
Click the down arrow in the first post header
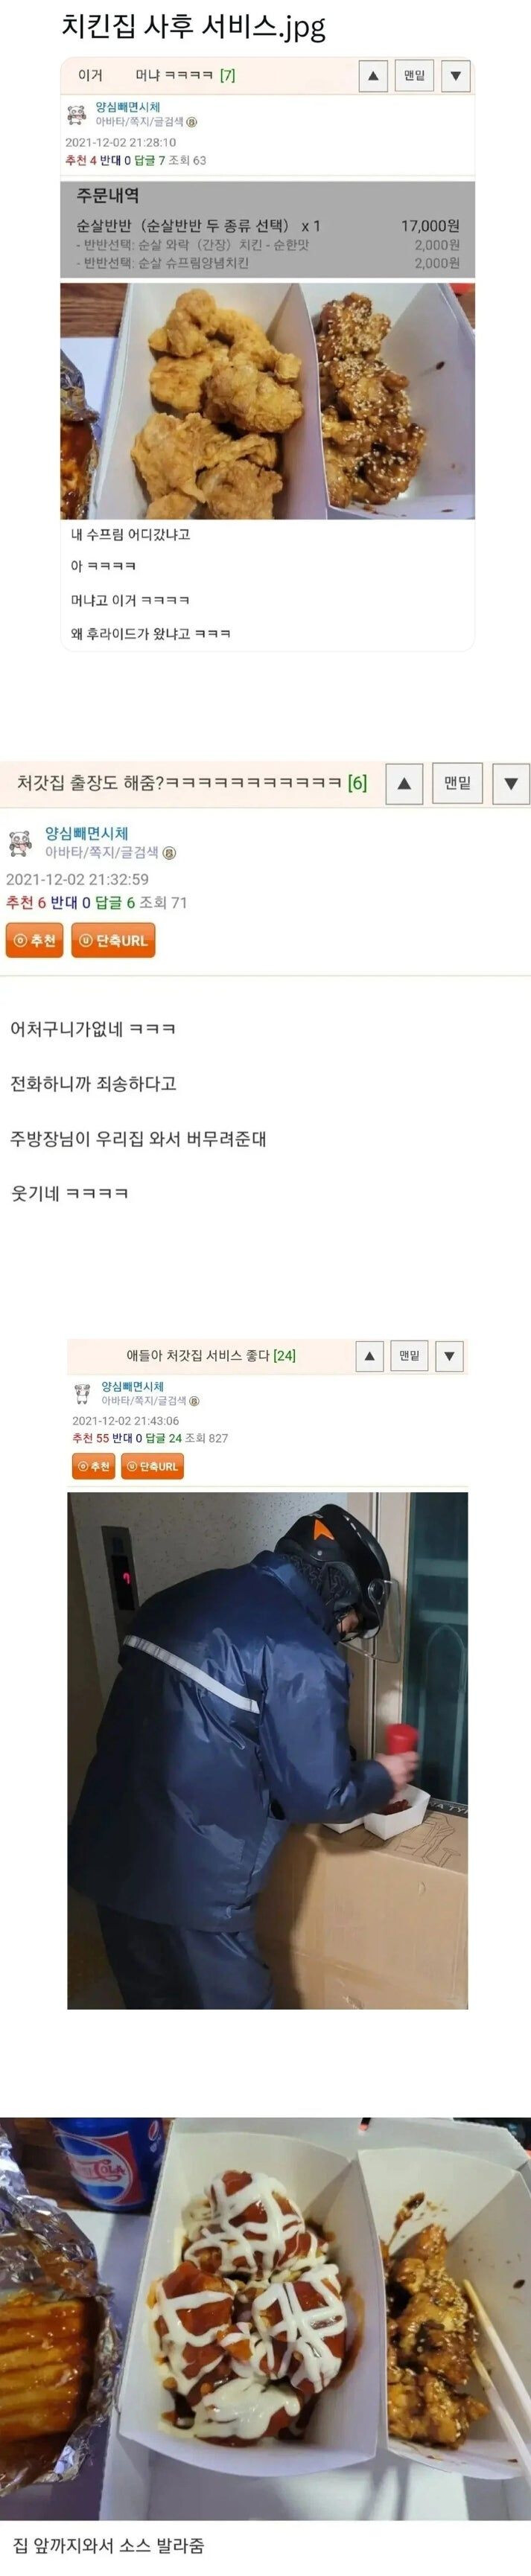pyautogui.click(x=456, y=76)
